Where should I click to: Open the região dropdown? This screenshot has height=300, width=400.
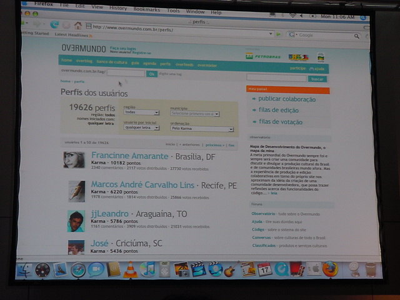[142, 112]
